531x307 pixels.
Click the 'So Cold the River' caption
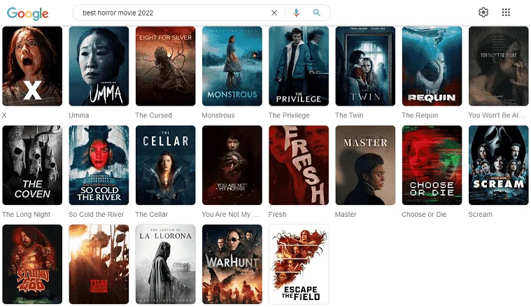tap(96, 214)
